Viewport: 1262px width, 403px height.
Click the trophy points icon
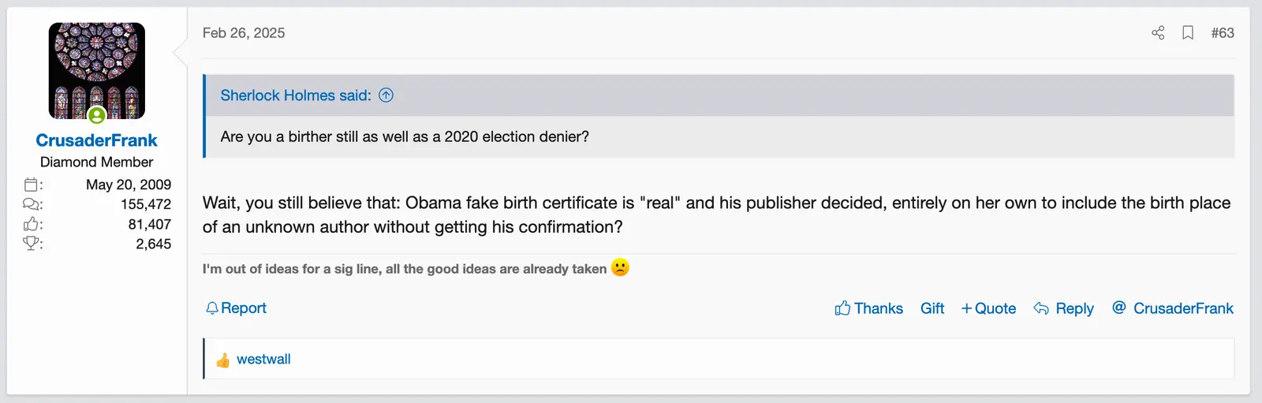pyautogui.click(x=32, y=244)
